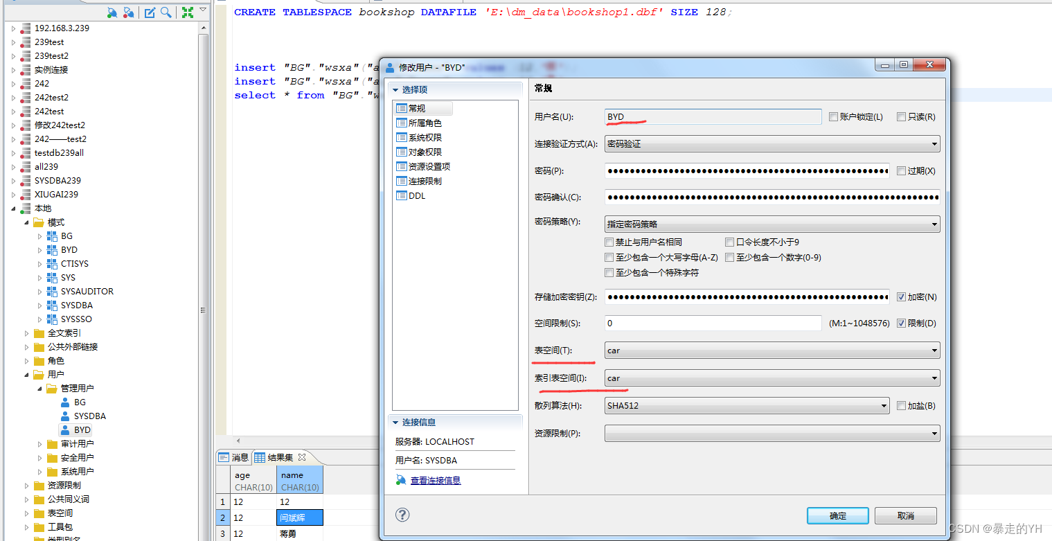Click the magnifier search icon in toolbar
The width and height of the screenshot is (1052, 541).
[166, 12]
